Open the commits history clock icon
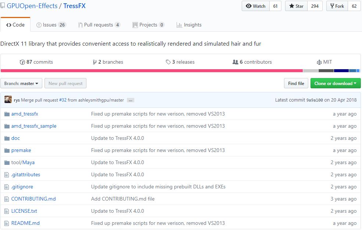The height and width of the screenshot is (230, 362). 22,62
